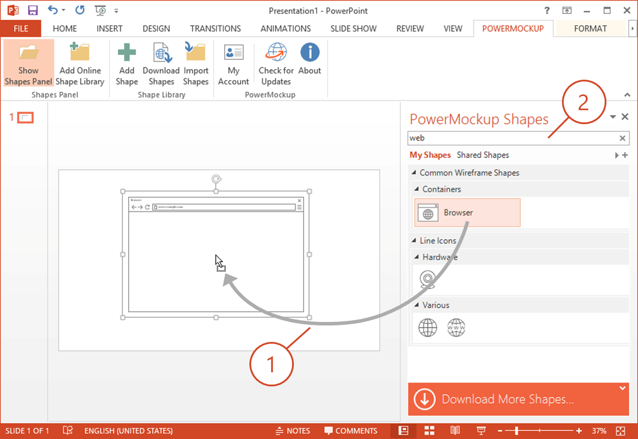Open the TRANSITIONS tab
638x439 pixels.
[x=215, y=29]
